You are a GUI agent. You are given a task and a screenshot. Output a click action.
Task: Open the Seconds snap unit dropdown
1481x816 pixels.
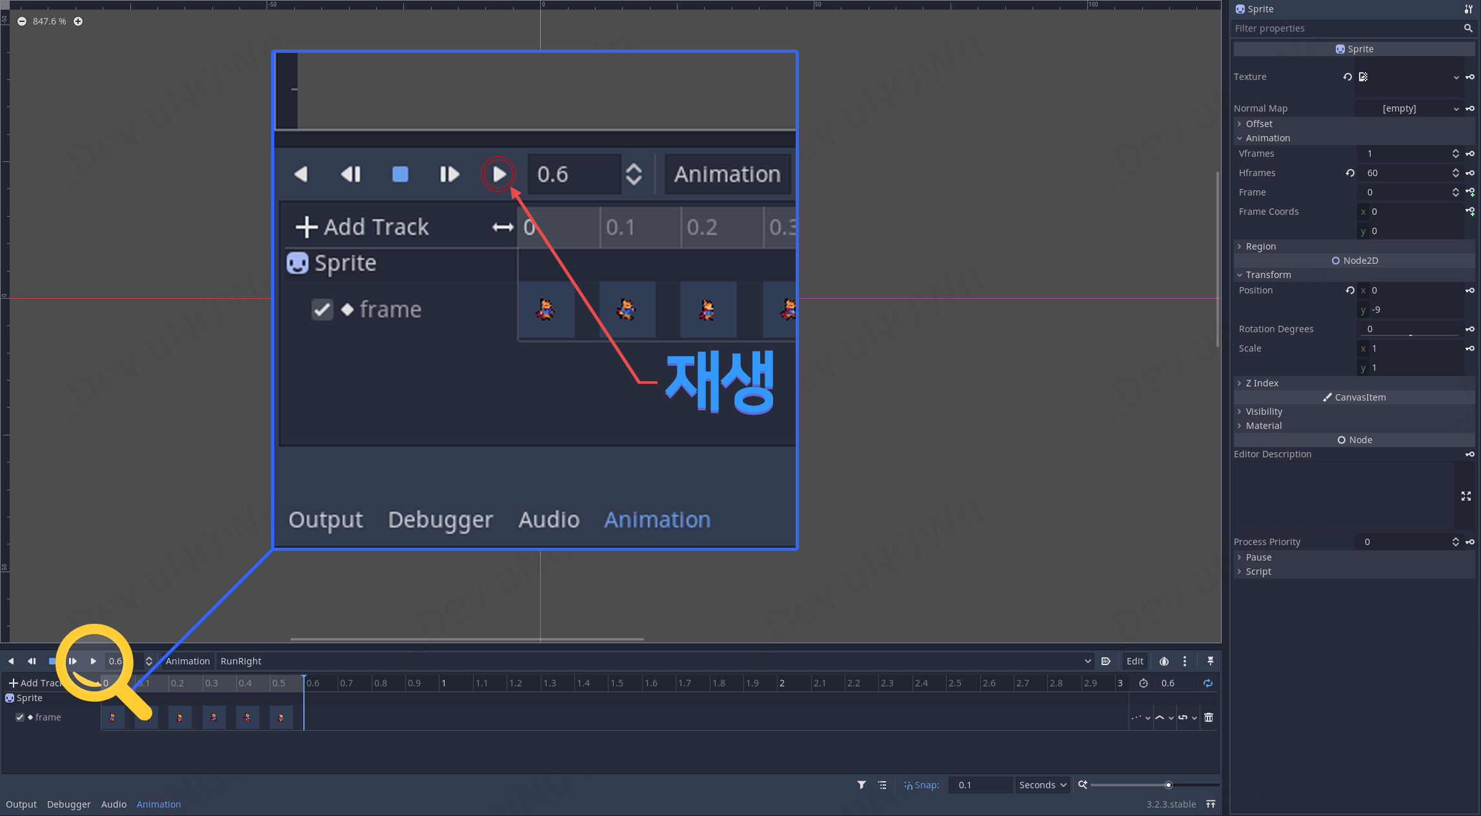pos(1042,785)
